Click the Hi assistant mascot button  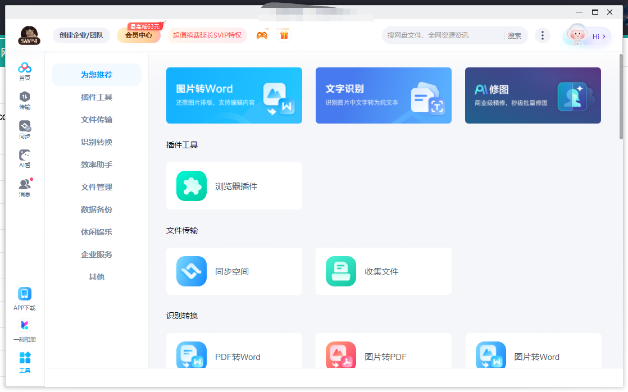(587, 35)
